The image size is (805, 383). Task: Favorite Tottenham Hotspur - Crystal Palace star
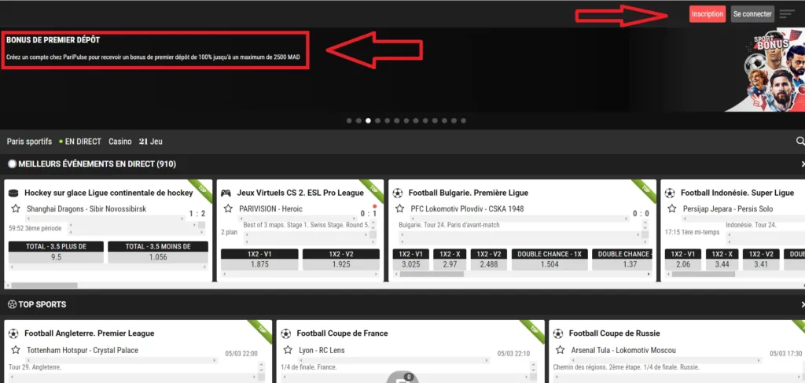[x=16, y=350]
